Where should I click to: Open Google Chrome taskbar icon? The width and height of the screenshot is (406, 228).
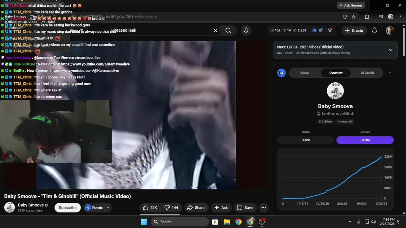point(239,222)
